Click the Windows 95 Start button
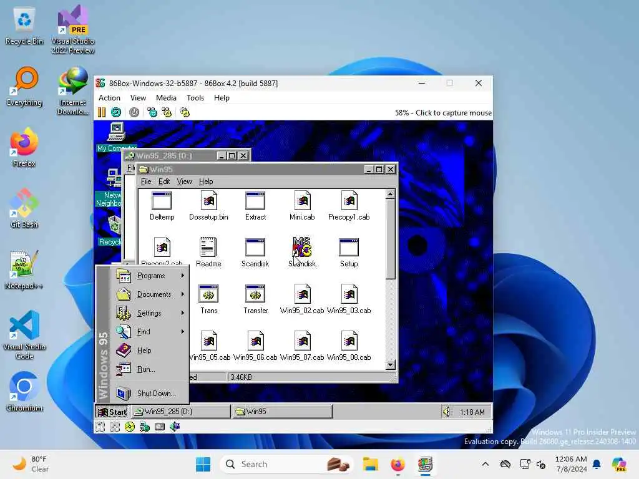Image resolution: width=639 pixels, height=479 pixels. (112, 412)
